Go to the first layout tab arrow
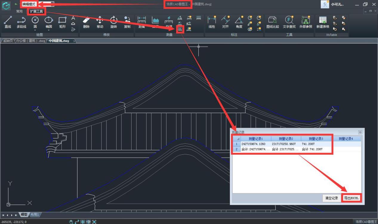378x224 pixels. [x=3, y=215]
